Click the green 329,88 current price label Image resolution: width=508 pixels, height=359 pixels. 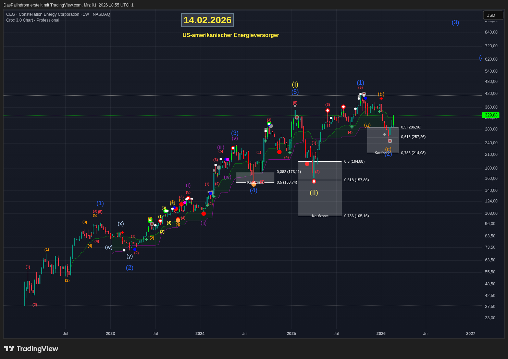coord(491,115)
